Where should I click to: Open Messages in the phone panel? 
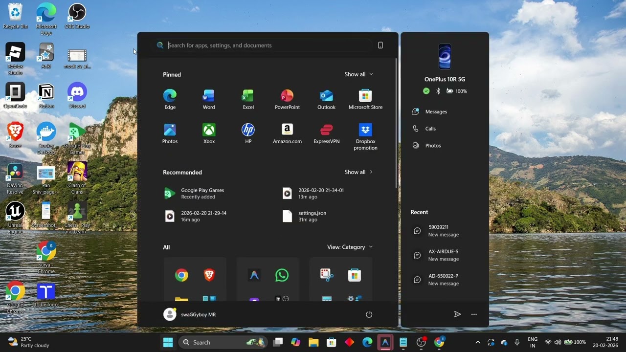(430, 111)
